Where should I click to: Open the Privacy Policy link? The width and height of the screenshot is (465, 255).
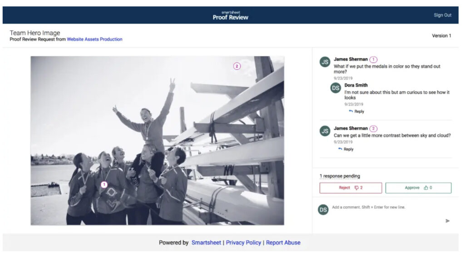tap(243, 243)
